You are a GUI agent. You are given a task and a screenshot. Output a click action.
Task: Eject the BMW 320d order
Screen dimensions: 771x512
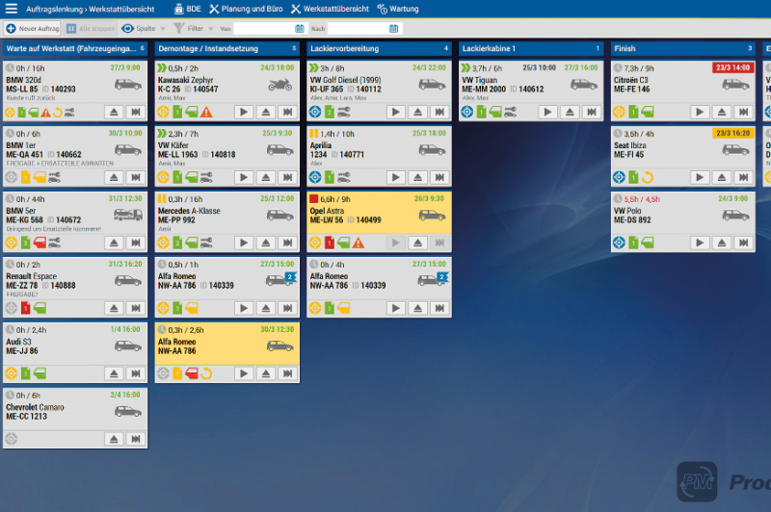[113, 112]
